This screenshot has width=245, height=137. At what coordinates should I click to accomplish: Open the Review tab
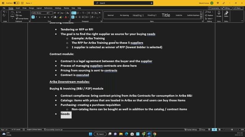(66, 8)
